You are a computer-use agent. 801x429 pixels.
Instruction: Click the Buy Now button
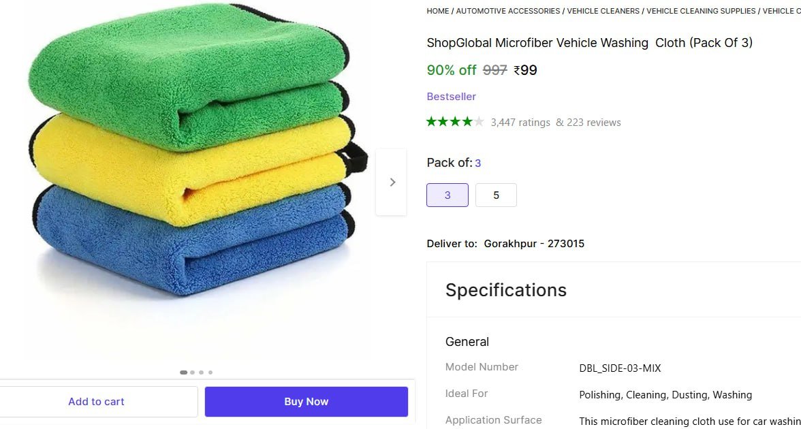click(307, 402)
